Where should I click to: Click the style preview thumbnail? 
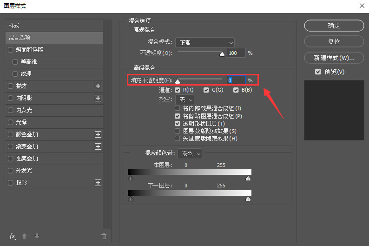(334, 110)
